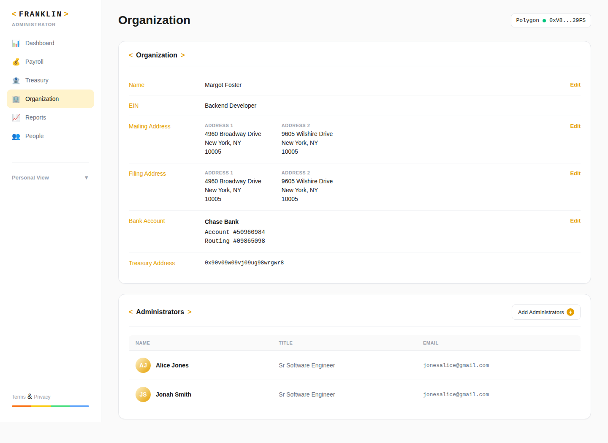The height and width of the screenshot is (443, 608).
Task: Select the Reports graph icon
Action: (16, 117)
